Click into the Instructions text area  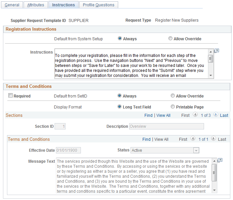[x=131, y=64]
